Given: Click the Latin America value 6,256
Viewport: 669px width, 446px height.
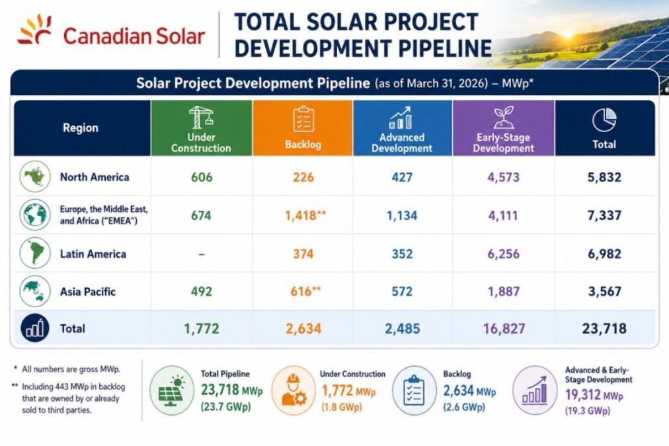Looking at the screenshot, I should coord(504,254).
